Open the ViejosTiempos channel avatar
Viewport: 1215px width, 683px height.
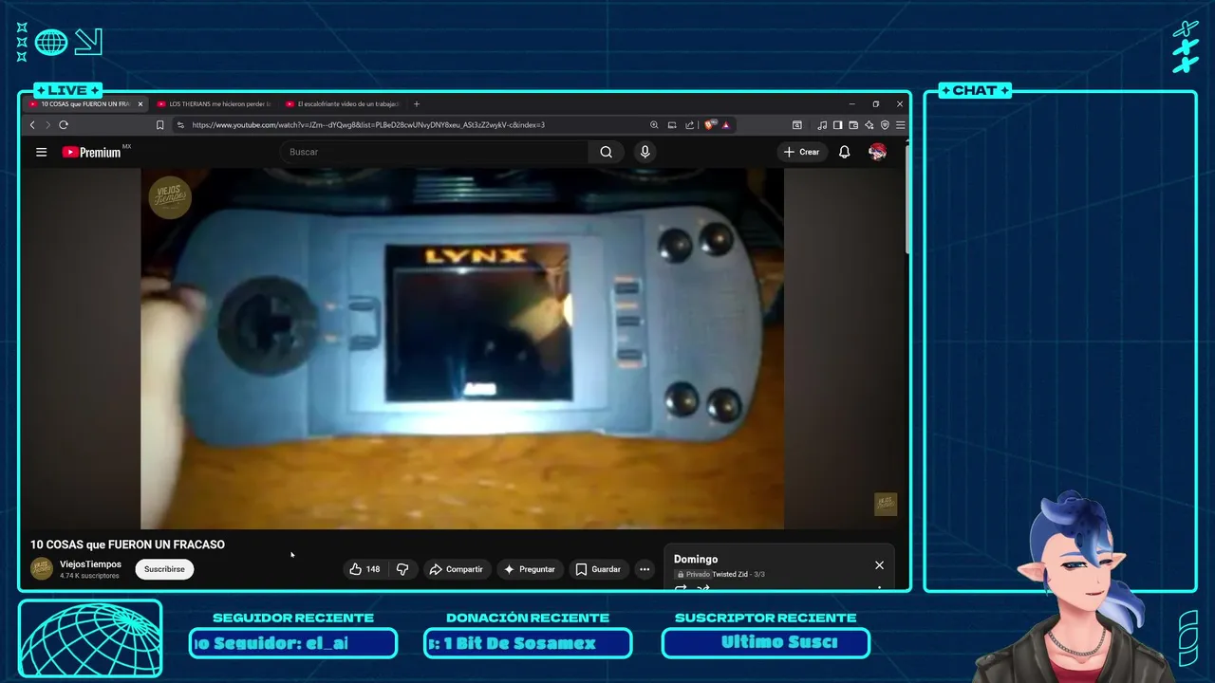coord(42,568)
